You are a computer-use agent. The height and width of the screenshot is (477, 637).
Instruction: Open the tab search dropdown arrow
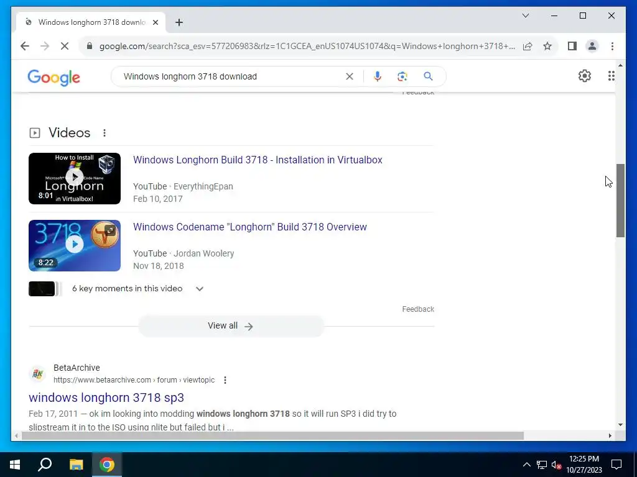pyautogui.click(x=525, y=16)
